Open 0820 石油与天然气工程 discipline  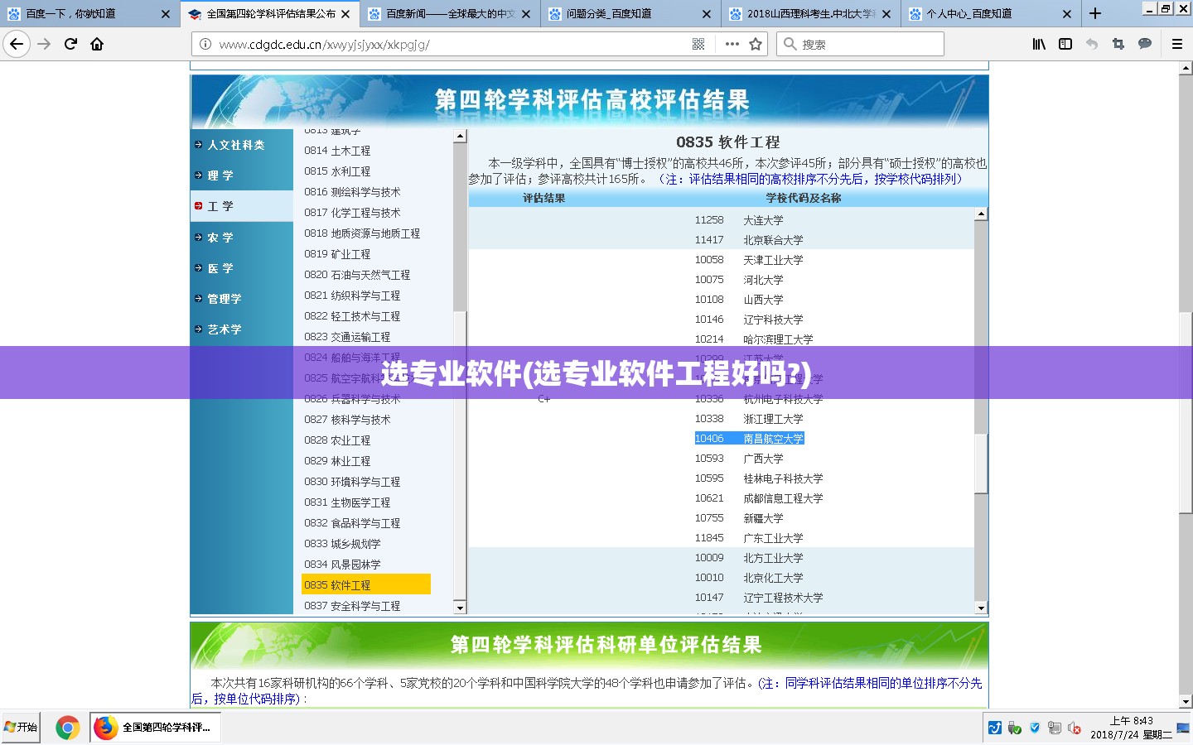pyautogui.click(x=357, y=275)
